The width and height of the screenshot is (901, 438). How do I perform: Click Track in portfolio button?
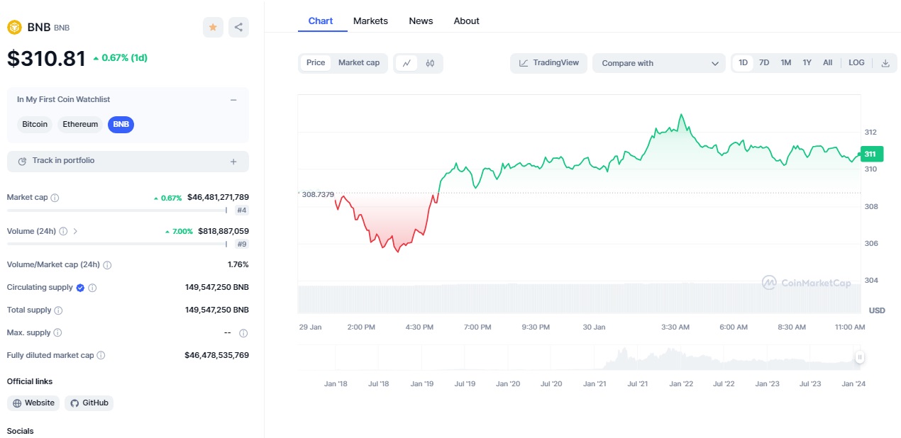pyautogui.click(x=128, y=161)
